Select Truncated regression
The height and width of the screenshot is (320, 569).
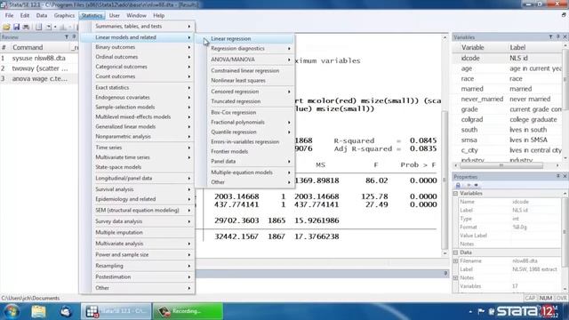(x=251, y=101)
